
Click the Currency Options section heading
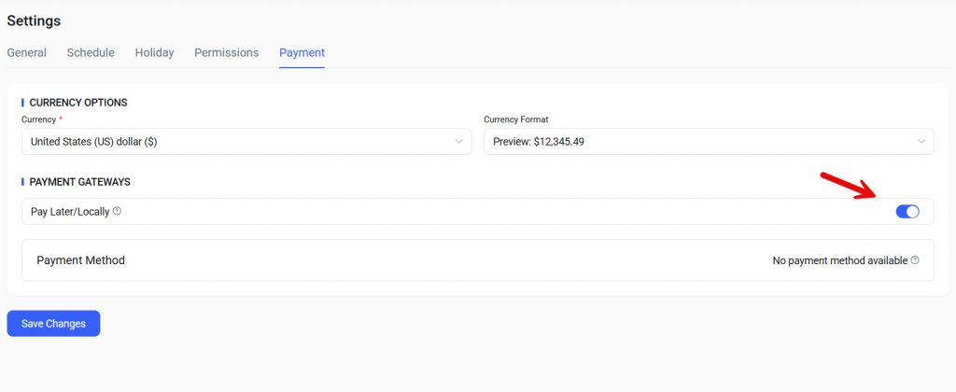tap(78, 103)
